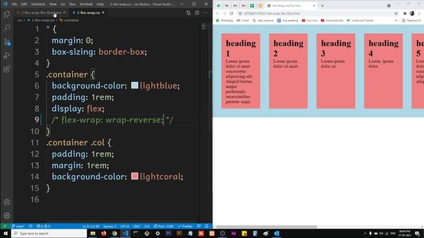Click the feedback icon in status bar
Image resolution: width=424 pixels, height=238 pixels.
(x=199, y=226)
